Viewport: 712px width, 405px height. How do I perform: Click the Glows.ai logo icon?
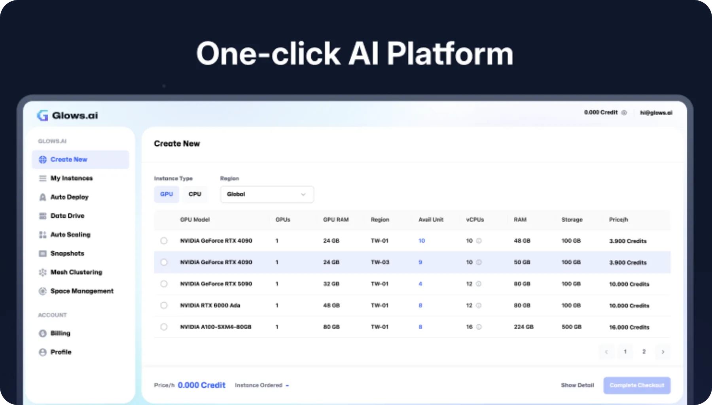pyautogui.click(x=42, y=115)
